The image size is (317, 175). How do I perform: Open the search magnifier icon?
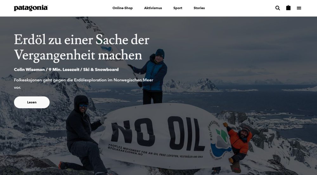pyautogui.click(x=278, y=8)
